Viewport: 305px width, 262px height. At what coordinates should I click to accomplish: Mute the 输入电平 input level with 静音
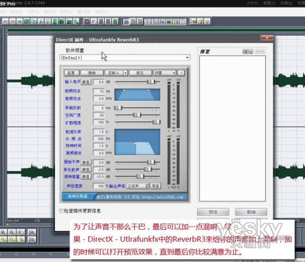(x=86, y=82)
